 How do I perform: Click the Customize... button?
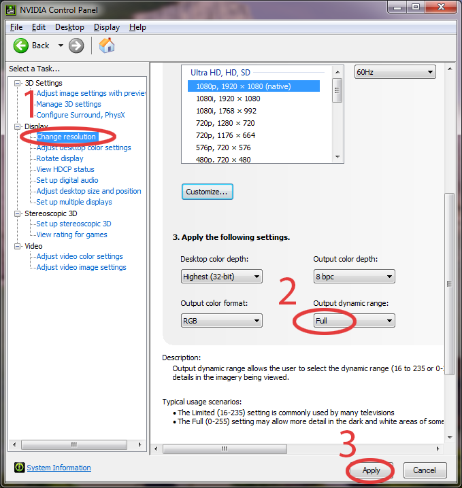point(207,192)
